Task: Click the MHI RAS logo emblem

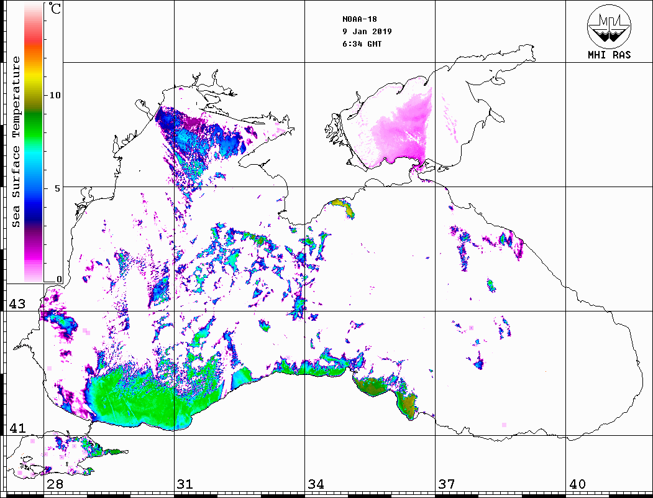Action: 610,26
